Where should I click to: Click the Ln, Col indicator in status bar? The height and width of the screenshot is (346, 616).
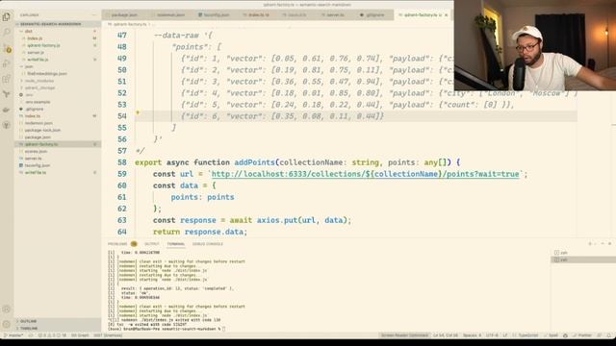(446, 335)
